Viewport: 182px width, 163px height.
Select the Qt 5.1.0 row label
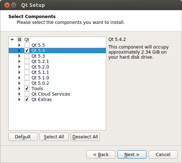tap(40, 78)
